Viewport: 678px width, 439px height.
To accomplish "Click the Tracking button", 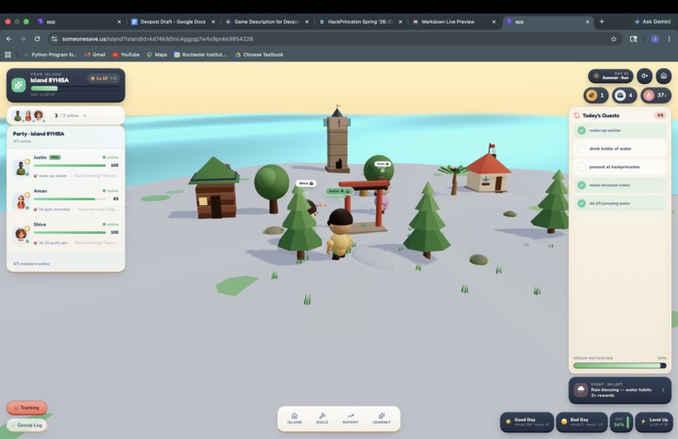I will click(x=27, y=407).
